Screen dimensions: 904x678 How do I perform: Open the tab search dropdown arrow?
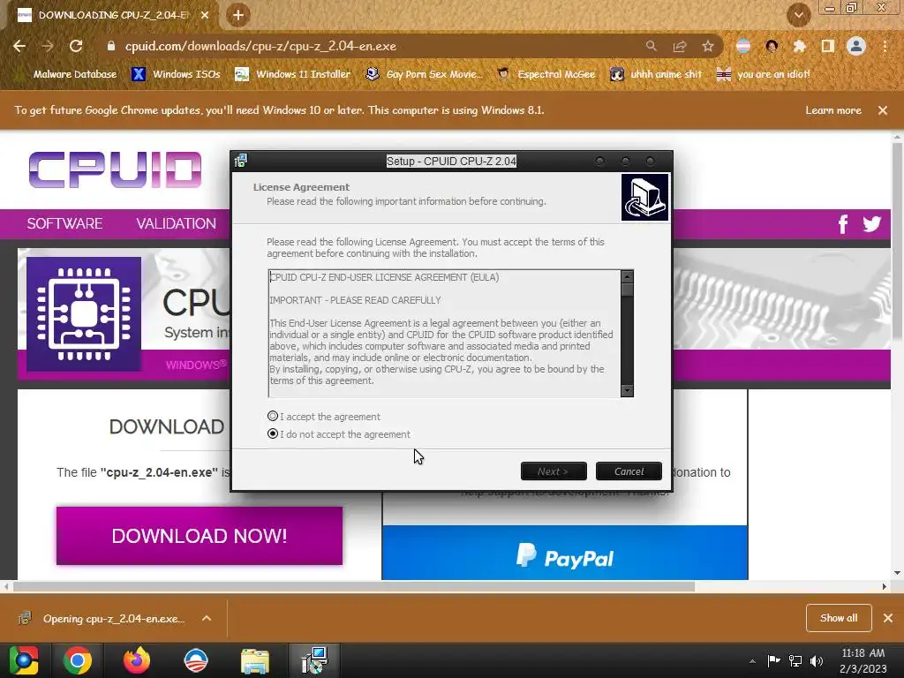tap(799, 15)
